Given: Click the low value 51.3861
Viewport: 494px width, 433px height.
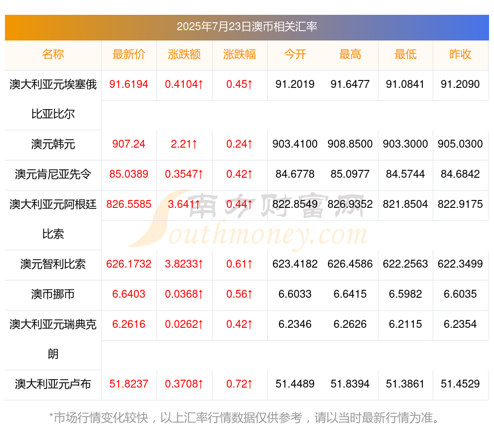Looking at the screenshot, I should tap(406, 384).
